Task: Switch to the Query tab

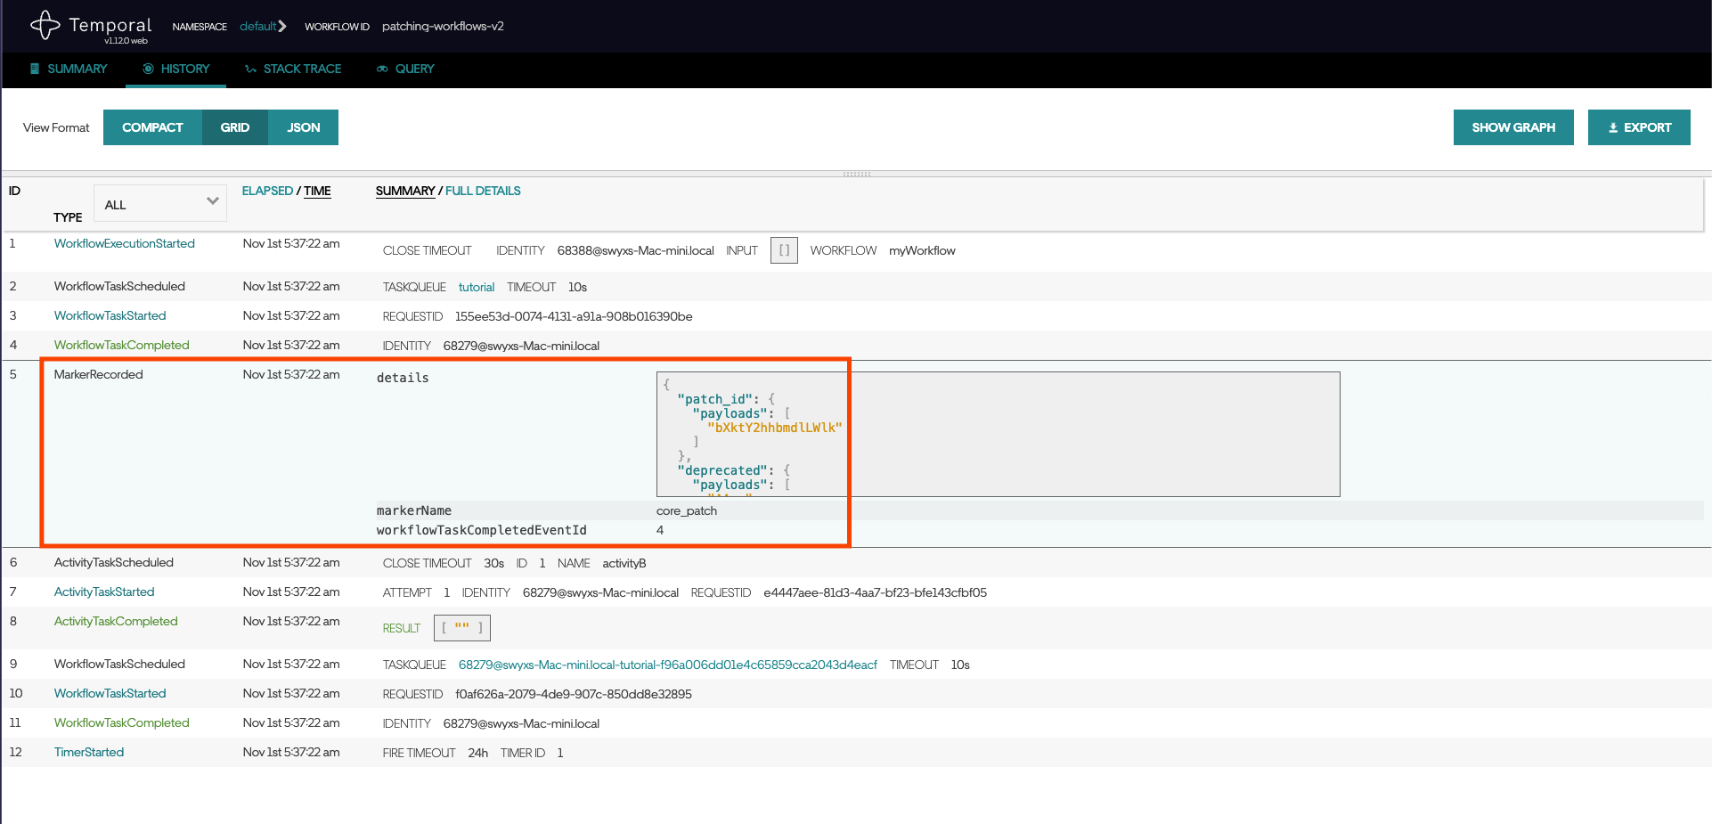Action: [x=405, y=69]
